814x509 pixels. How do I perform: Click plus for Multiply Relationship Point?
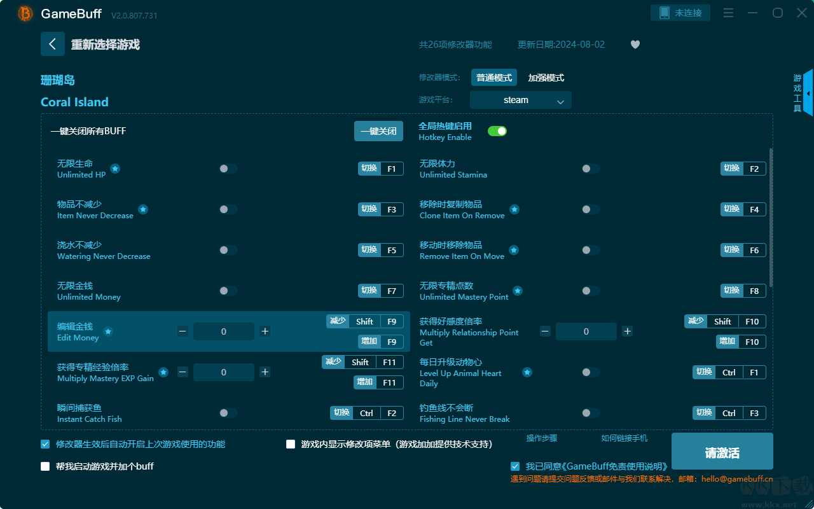click(628, 331)
